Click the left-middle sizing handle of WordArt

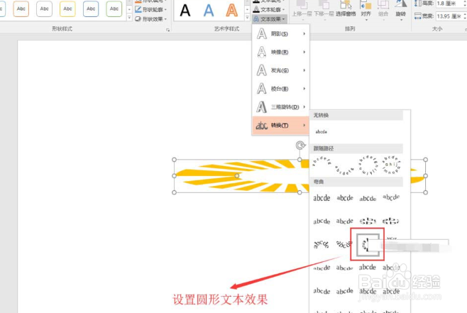click(x=174, y=176)
